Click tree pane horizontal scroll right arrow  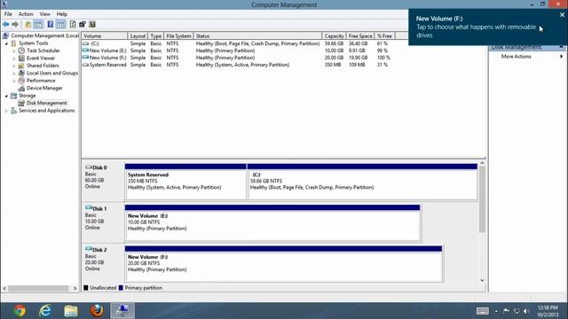click(75, 288)
